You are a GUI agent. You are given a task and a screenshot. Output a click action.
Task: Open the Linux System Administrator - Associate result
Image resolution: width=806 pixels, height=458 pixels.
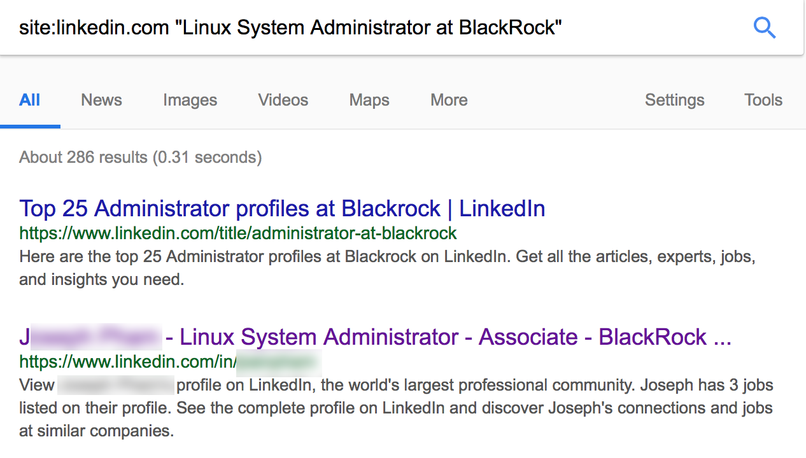[446, 337]
